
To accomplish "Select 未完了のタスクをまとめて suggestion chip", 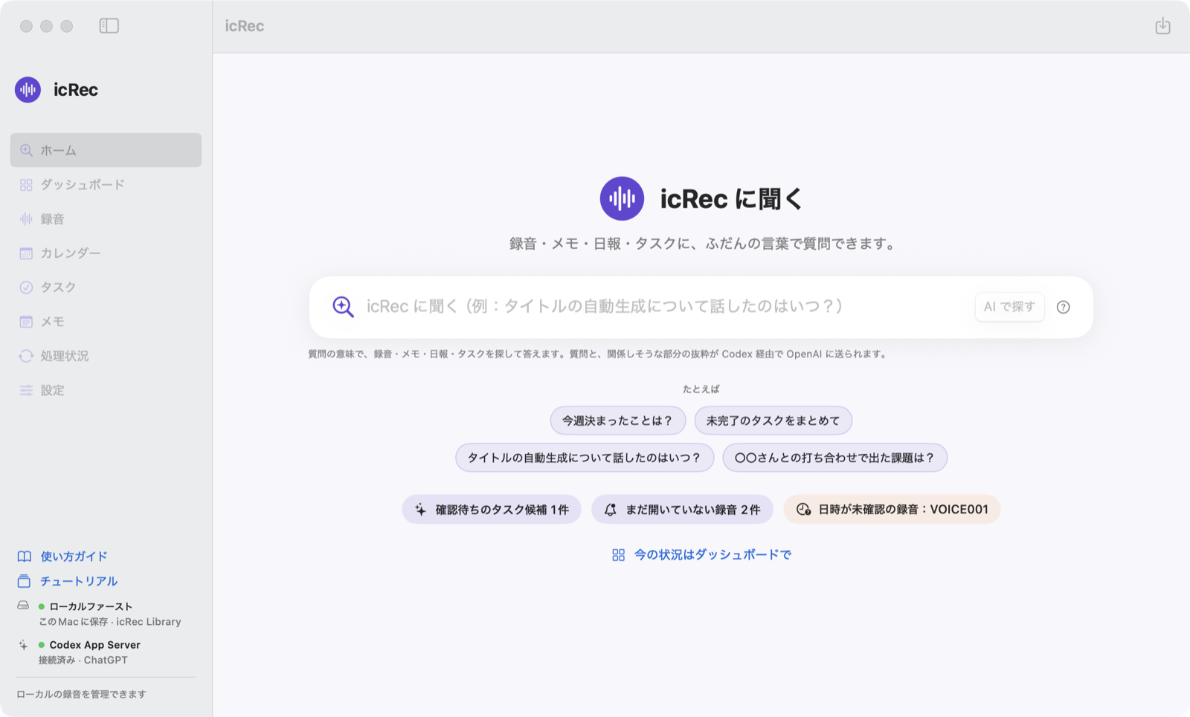I will pyautogui.click(x=773, y=421).
